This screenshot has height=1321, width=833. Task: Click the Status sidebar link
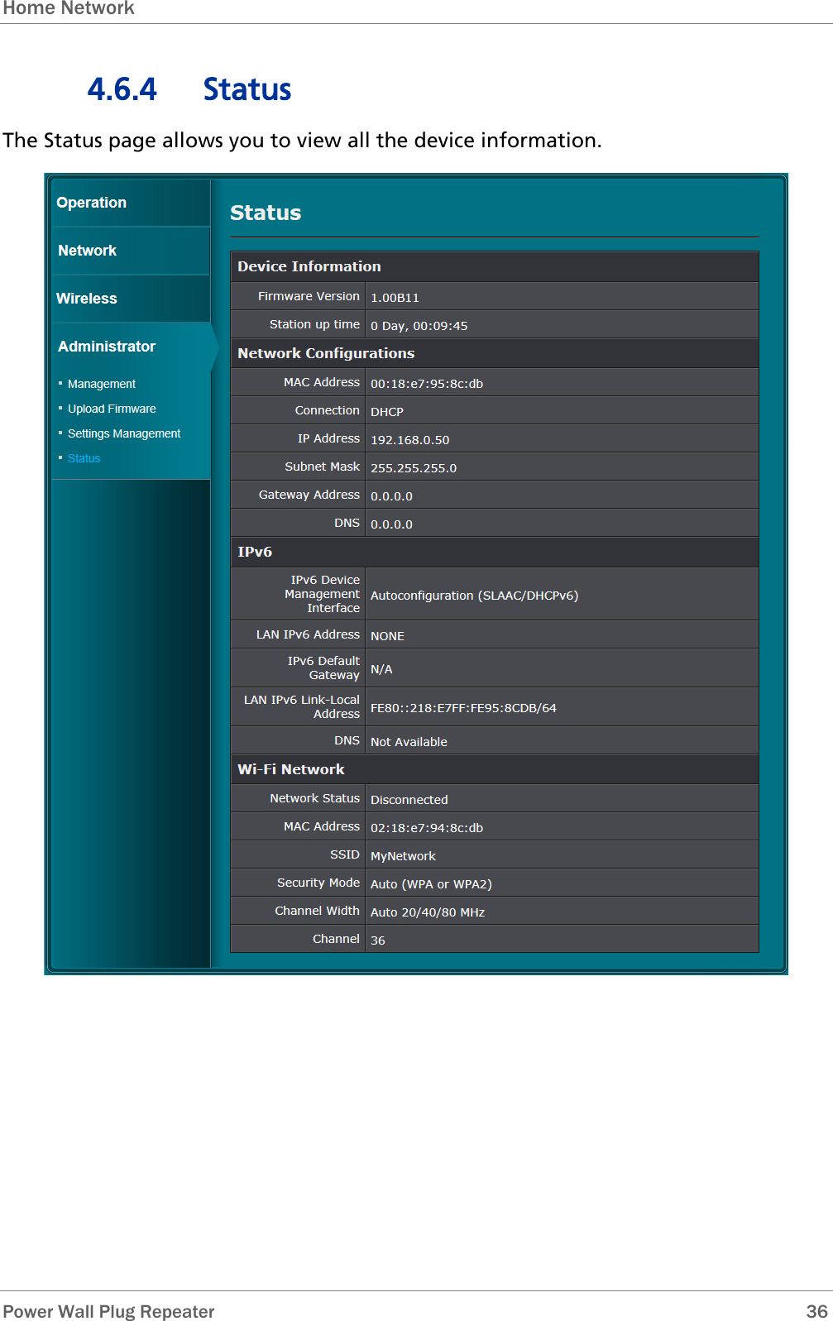point(84,458)
